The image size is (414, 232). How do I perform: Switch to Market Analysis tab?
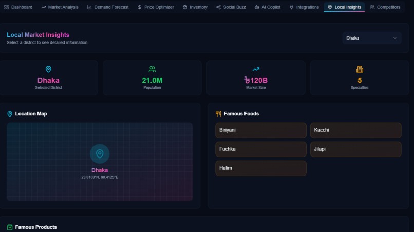pos(60,7)
